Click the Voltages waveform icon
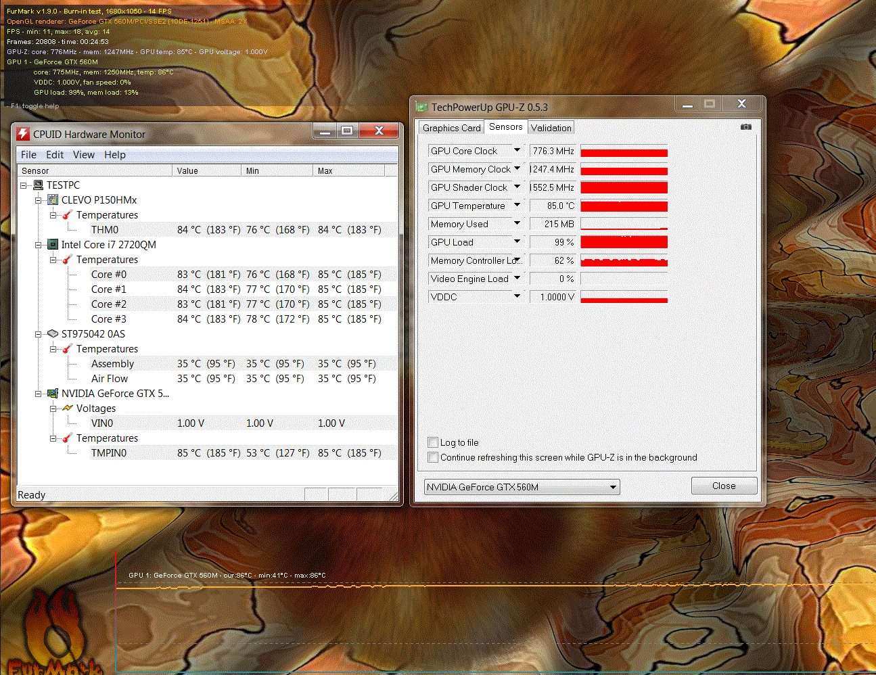876x675 pixels. 68,408
